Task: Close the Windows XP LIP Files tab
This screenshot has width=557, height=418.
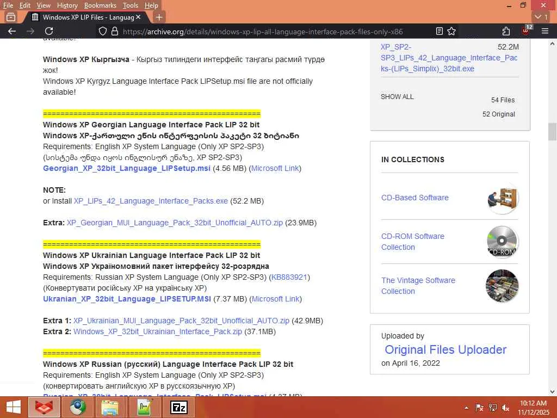Action: 138,17
